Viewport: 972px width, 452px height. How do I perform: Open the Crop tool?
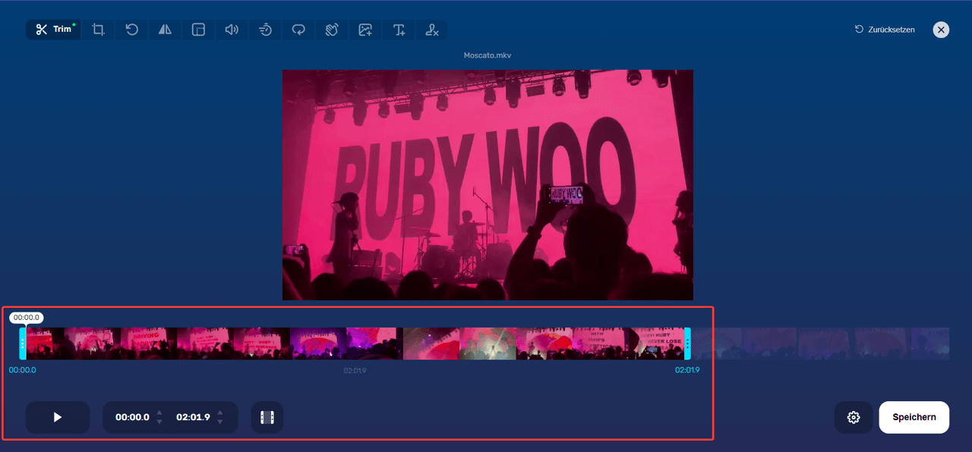98,30
